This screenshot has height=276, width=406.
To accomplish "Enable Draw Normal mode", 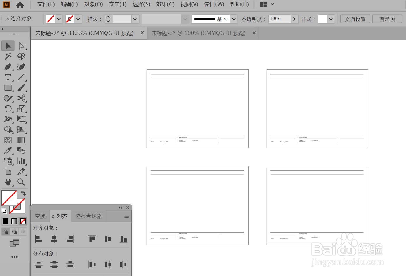I will pos(6,232).
